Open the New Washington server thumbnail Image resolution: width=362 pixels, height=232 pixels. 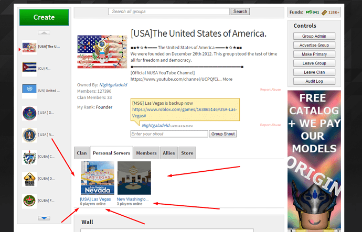(x=134, y=178)
